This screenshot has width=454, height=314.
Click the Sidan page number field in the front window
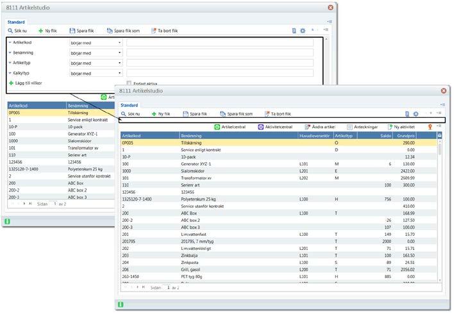point(167,287)
